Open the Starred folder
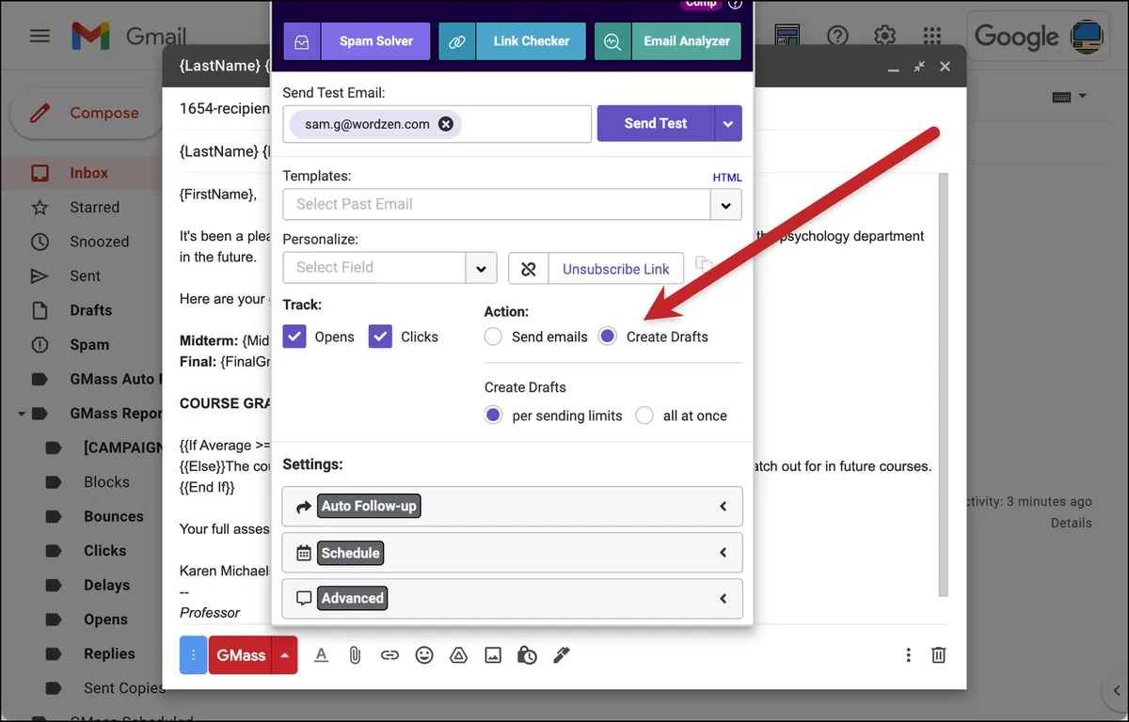The height and width of the screenshot is (722, 1129). (x=94, y=208)
